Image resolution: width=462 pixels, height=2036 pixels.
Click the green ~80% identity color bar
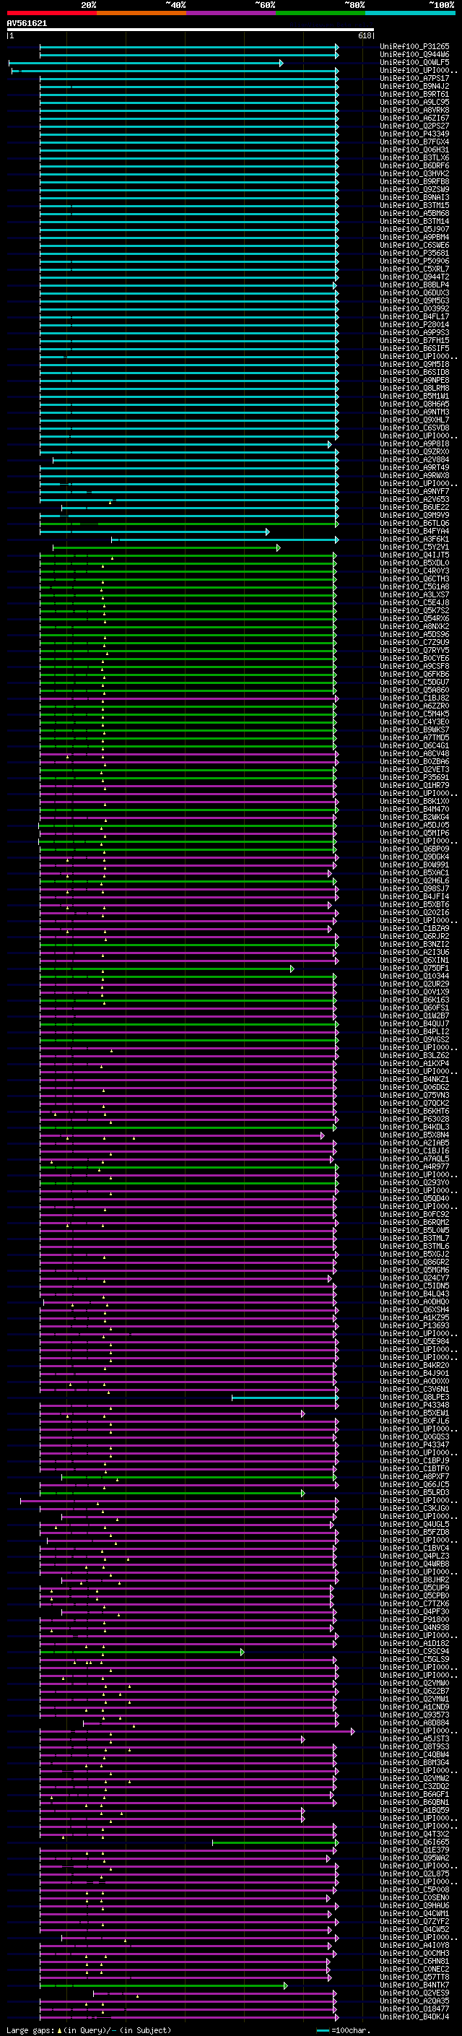point(321,13)
